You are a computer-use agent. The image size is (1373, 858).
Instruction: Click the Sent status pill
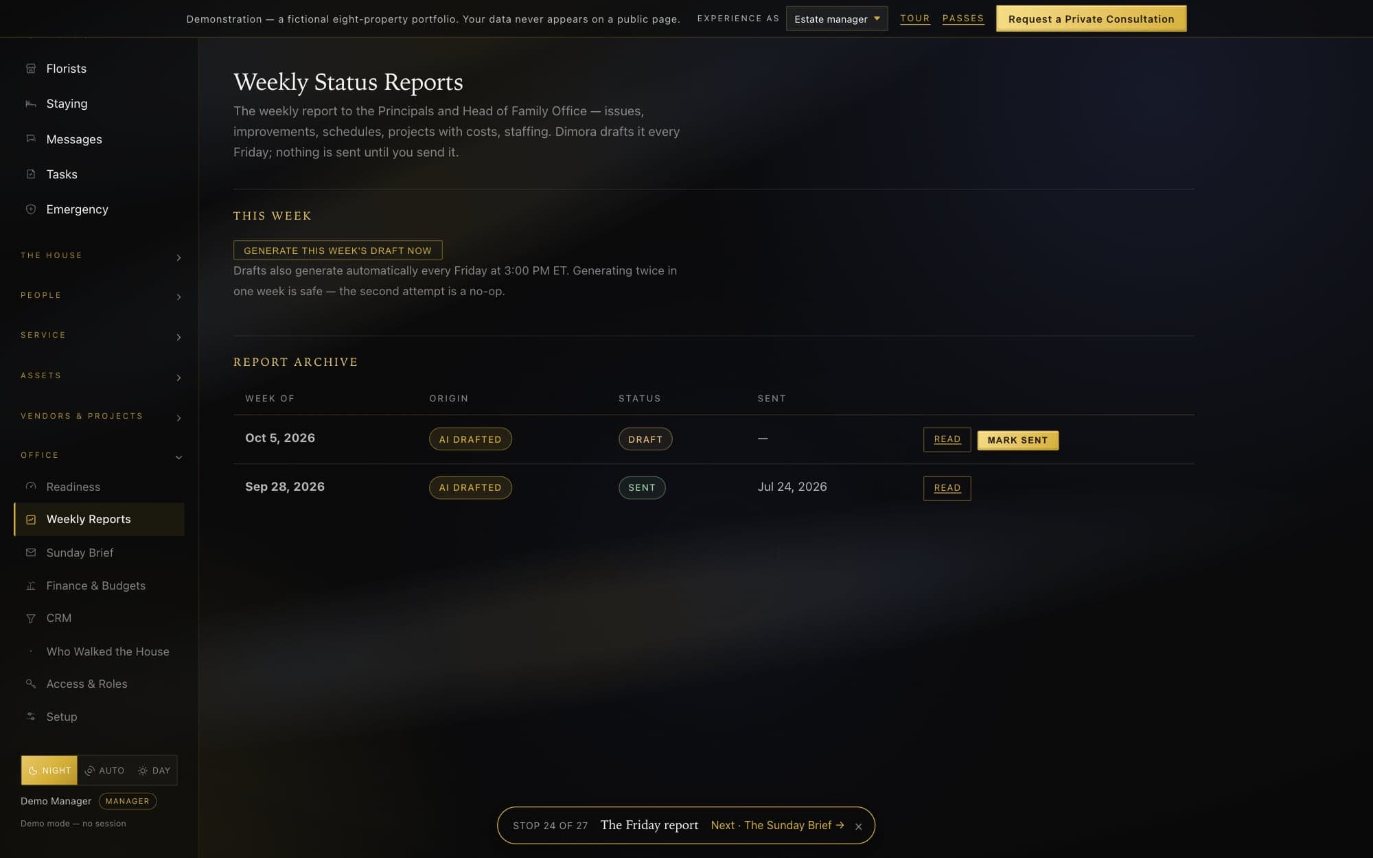pyautogui.click(x=642, y=487)
